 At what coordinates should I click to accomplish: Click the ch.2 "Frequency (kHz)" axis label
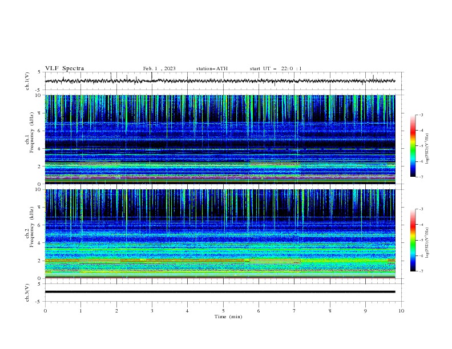(x=32, y=227)
